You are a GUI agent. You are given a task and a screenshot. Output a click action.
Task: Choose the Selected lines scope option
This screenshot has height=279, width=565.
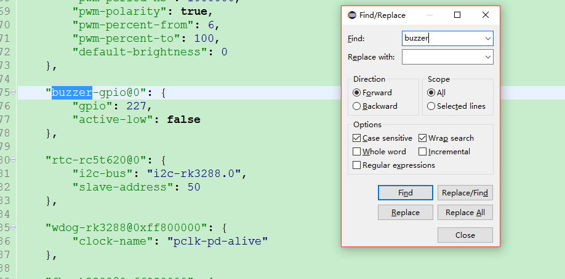[x=431, y=106]
